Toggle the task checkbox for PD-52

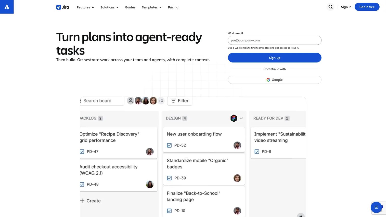coord(169,145)
